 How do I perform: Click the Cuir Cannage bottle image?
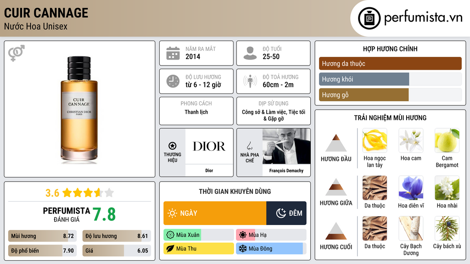[79, 109]
